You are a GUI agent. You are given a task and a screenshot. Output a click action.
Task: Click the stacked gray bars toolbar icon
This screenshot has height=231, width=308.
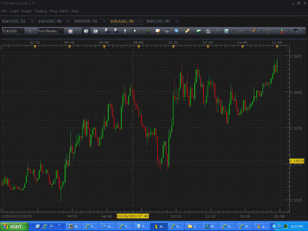pyautogui.click(x=207, y=31)
